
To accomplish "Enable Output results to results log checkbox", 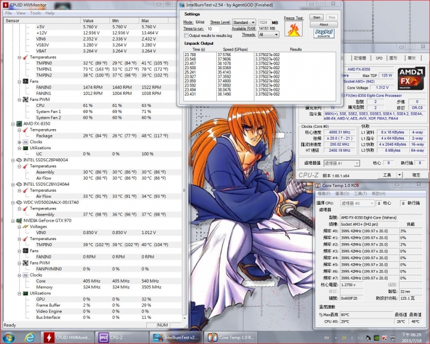I will pos(186,35).
